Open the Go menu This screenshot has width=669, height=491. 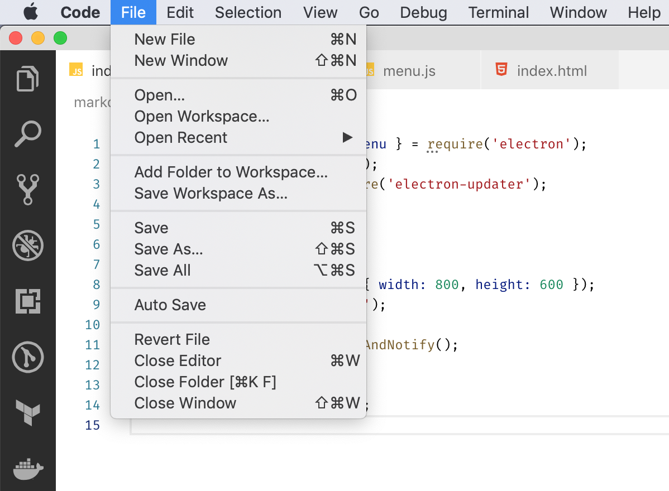pos(369,12)
